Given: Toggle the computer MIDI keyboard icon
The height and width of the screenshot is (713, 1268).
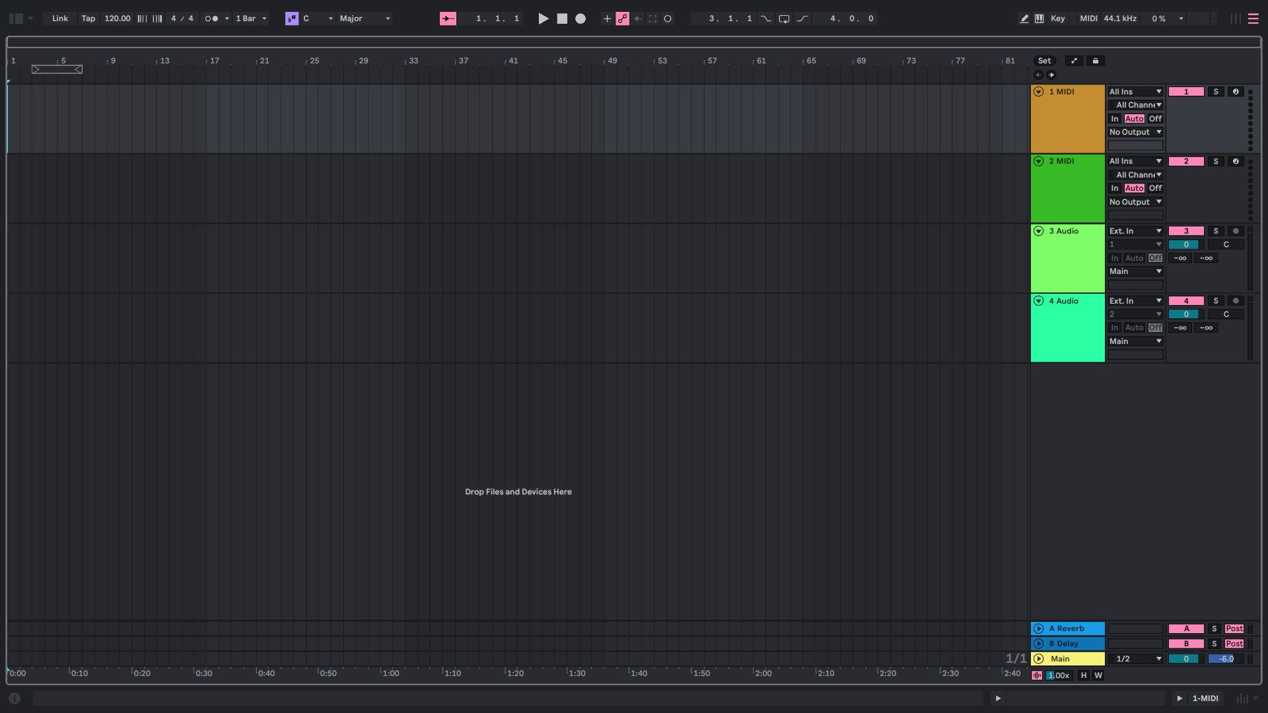Looking at the screenshot, I should click(x=1039, y=18).
